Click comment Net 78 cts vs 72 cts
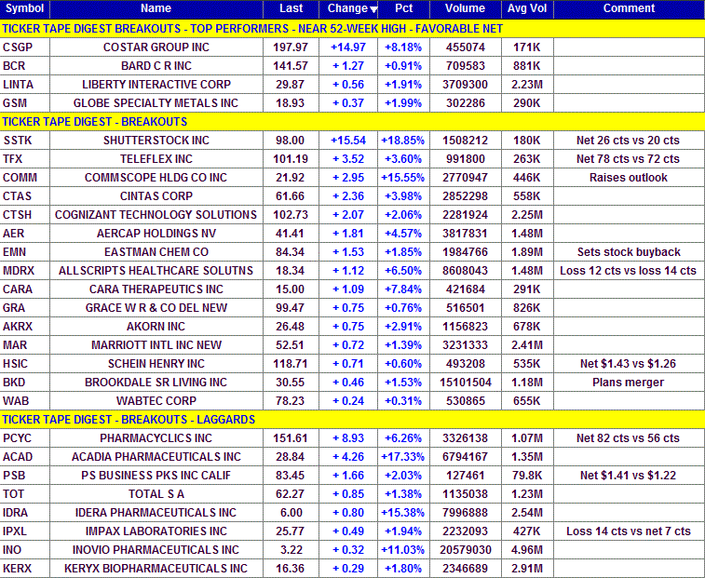The height and width of the screenshot is (578, 705). [628, 159]
